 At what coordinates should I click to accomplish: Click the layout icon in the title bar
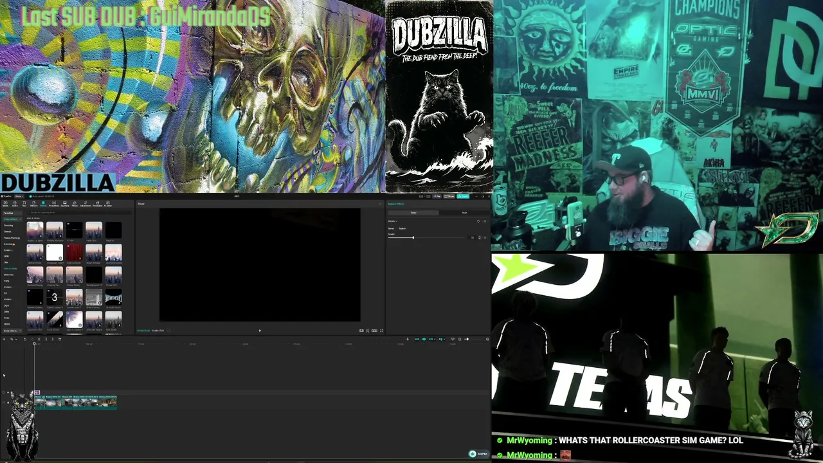[x=421, y=196]
